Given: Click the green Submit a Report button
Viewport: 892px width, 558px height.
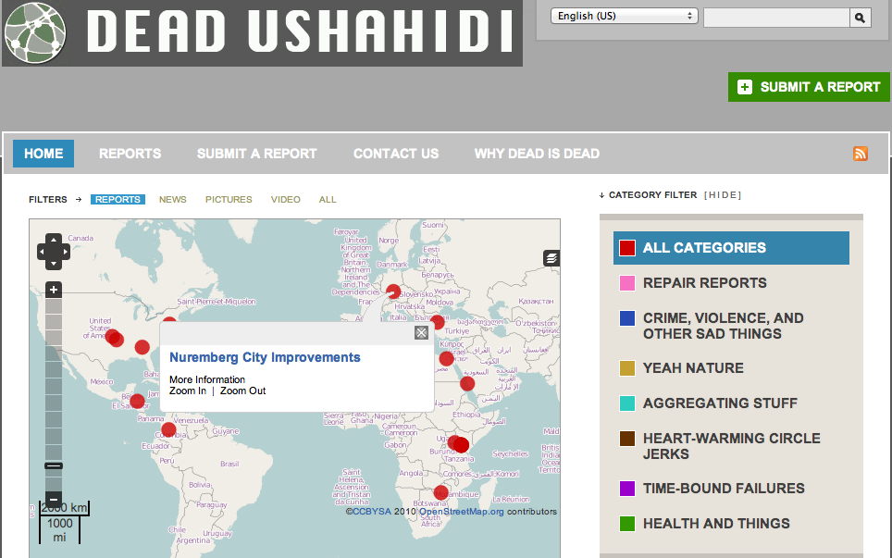Looking at the screenshot, I should (x=809, y=87).
